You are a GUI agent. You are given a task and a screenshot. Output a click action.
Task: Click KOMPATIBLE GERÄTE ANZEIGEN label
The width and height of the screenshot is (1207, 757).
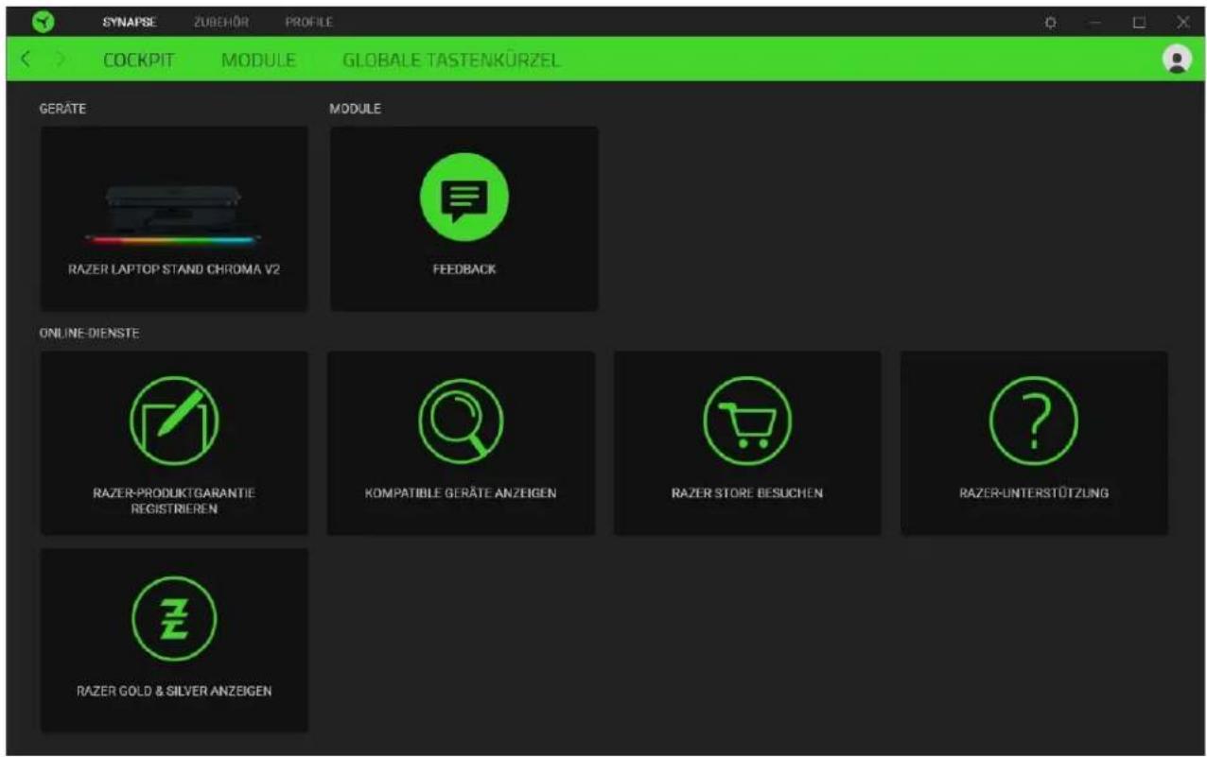click(461, 493)
